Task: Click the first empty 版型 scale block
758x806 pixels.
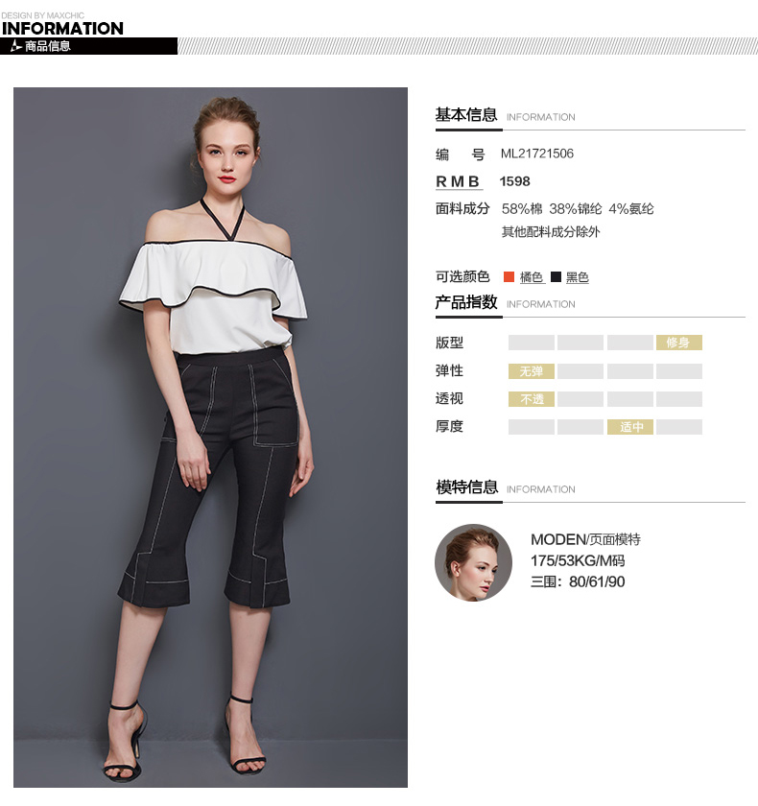Action: [x=532, y=343]
